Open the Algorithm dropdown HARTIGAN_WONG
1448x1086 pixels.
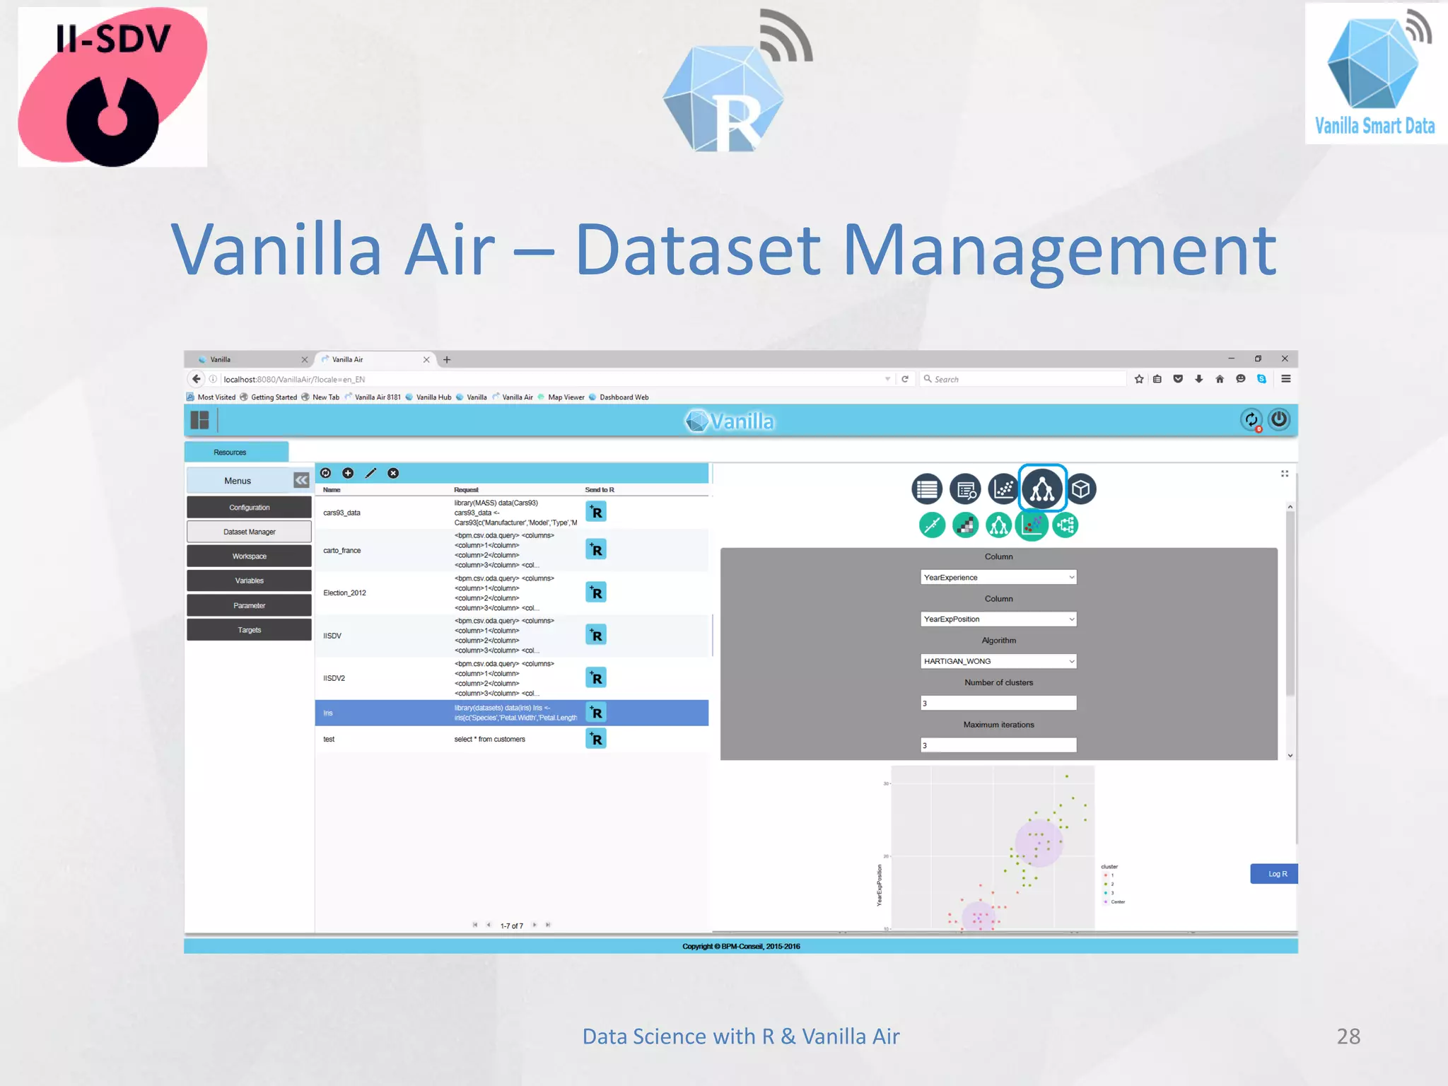(x=998, y=661)
